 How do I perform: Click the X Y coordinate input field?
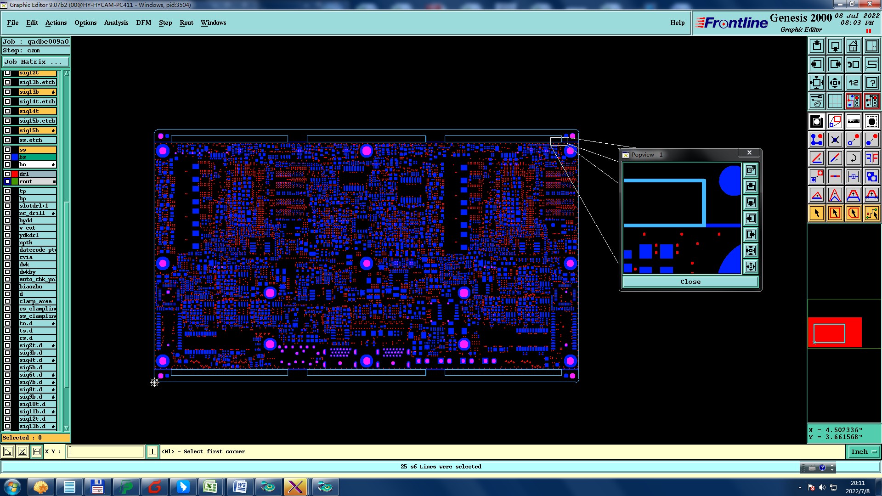pos(106,451)
